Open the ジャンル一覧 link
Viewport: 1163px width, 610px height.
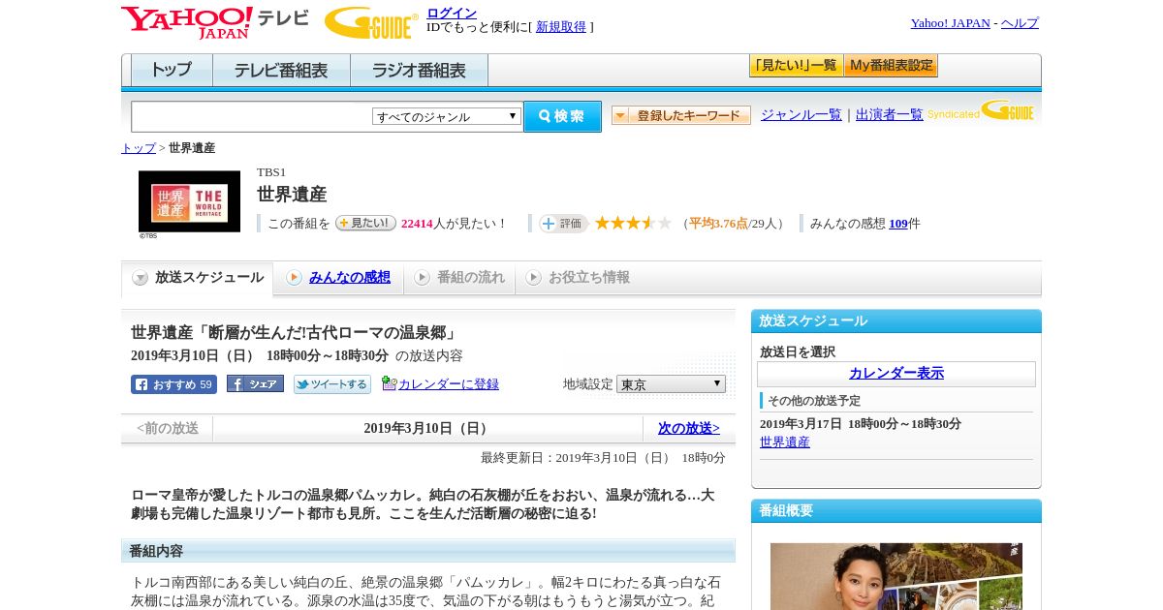(802, 114)
